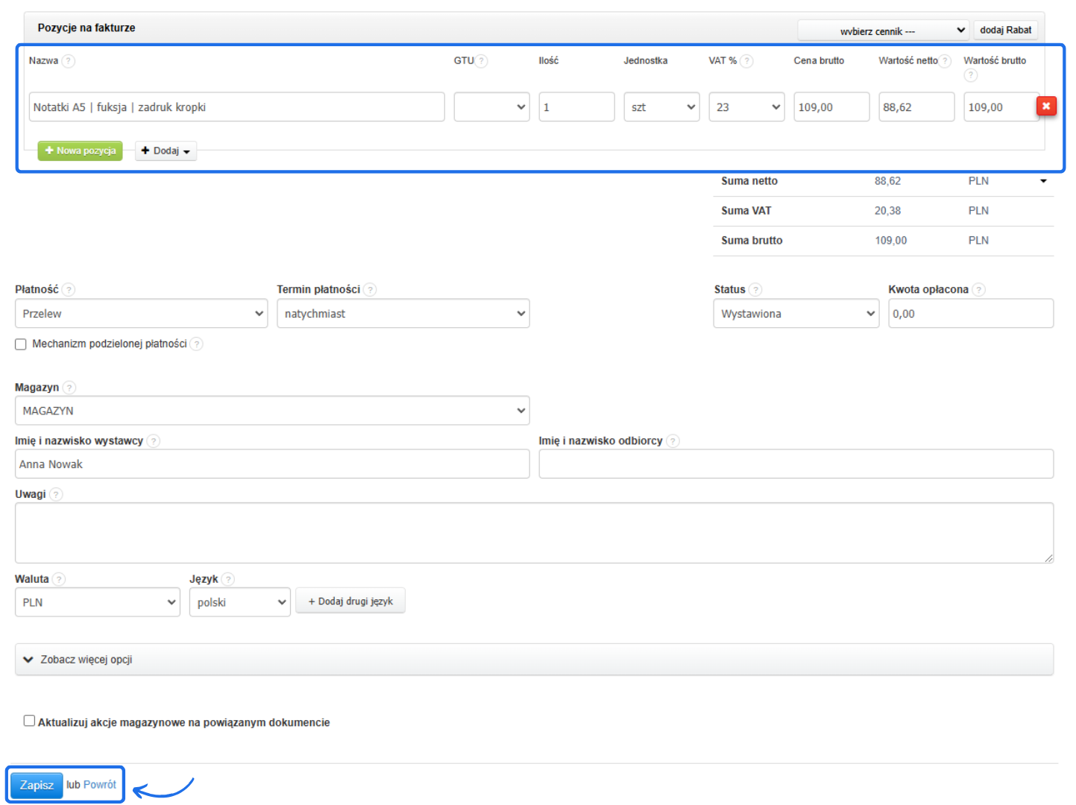Click help icon next to Nazwa label
The image size is (1076, 805).
[69, 61]
